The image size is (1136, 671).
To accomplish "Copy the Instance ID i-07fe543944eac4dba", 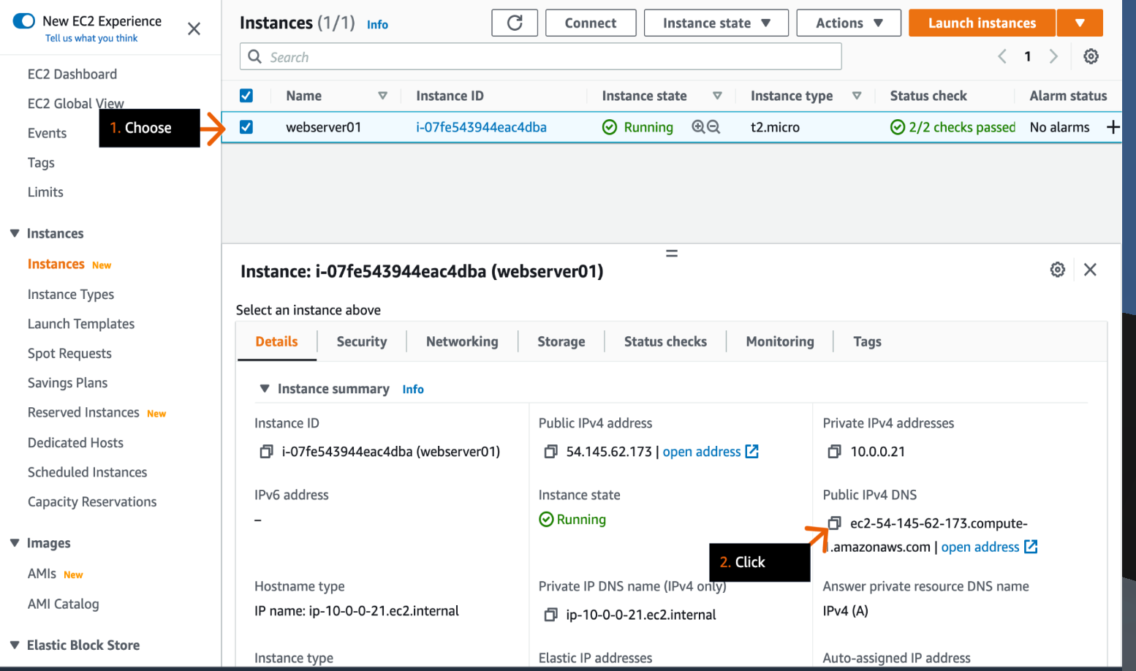I will click(266, 452).
